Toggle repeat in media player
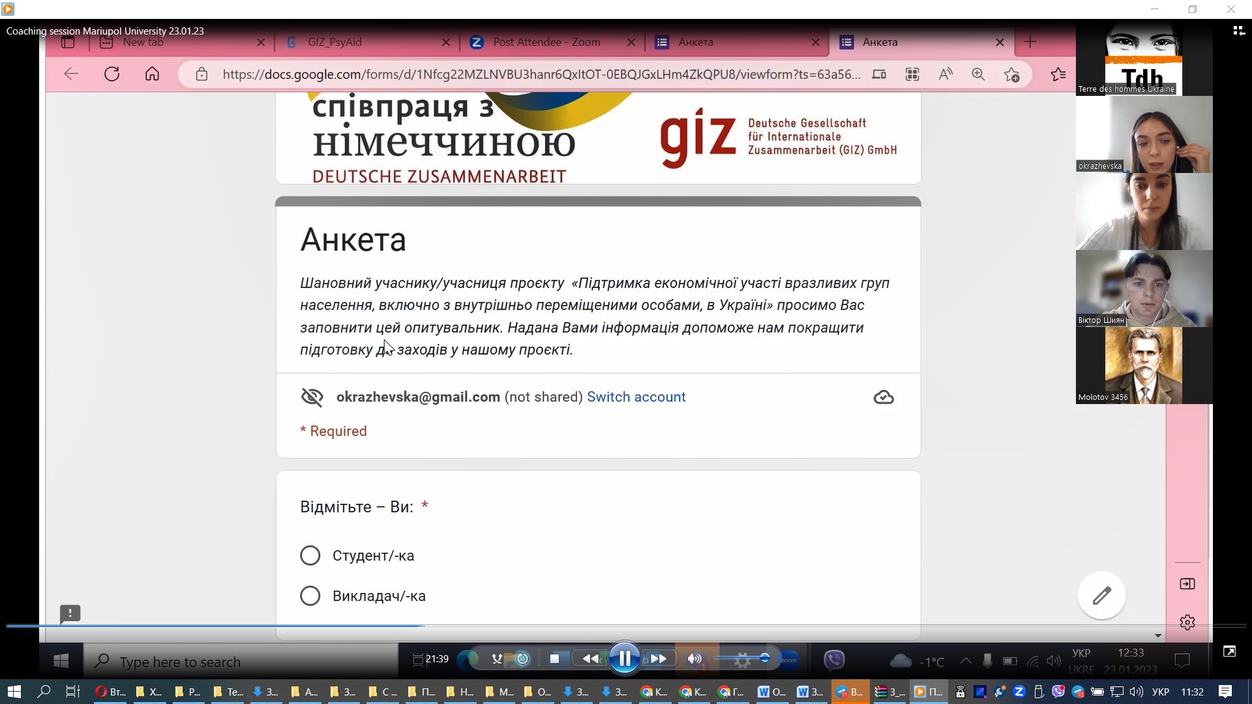 (x=522, y=658)
